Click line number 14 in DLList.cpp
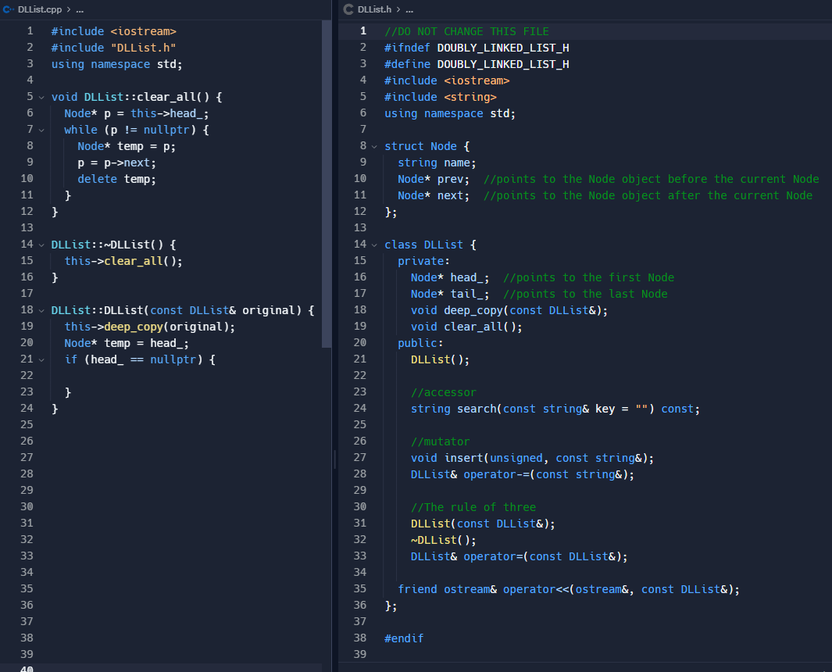The image size is (832, 672). click(x=27, y=245)
